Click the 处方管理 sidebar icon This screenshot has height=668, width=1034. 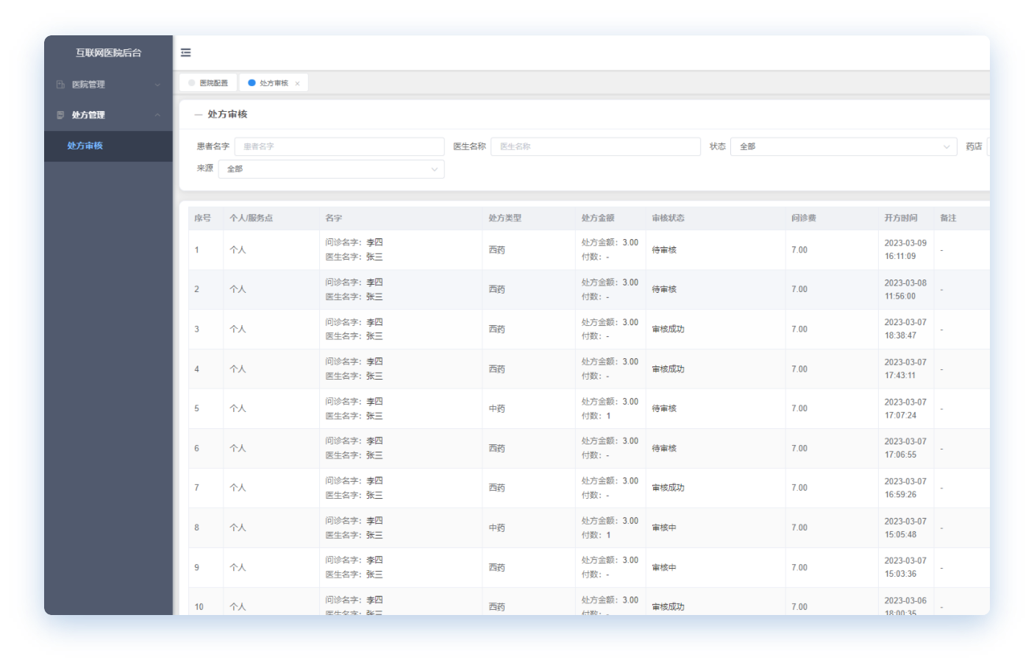pyautogui.click(x=60, y=116)
